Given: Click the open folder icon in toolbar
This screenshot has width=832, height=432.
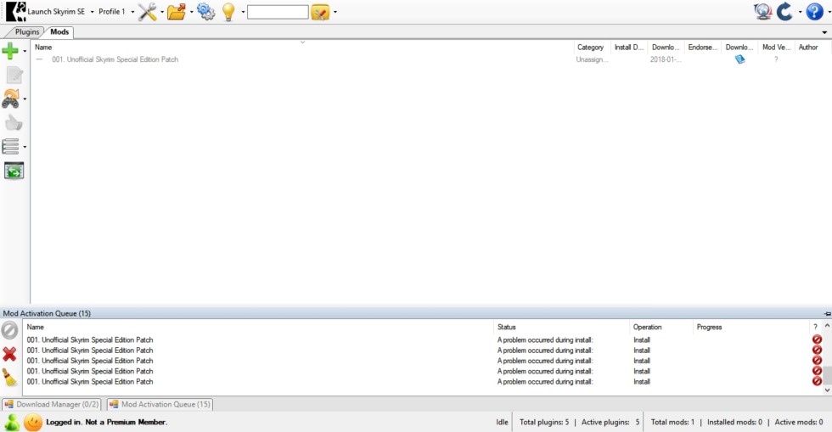Looking at the screenshot, I should coord(176,12).
